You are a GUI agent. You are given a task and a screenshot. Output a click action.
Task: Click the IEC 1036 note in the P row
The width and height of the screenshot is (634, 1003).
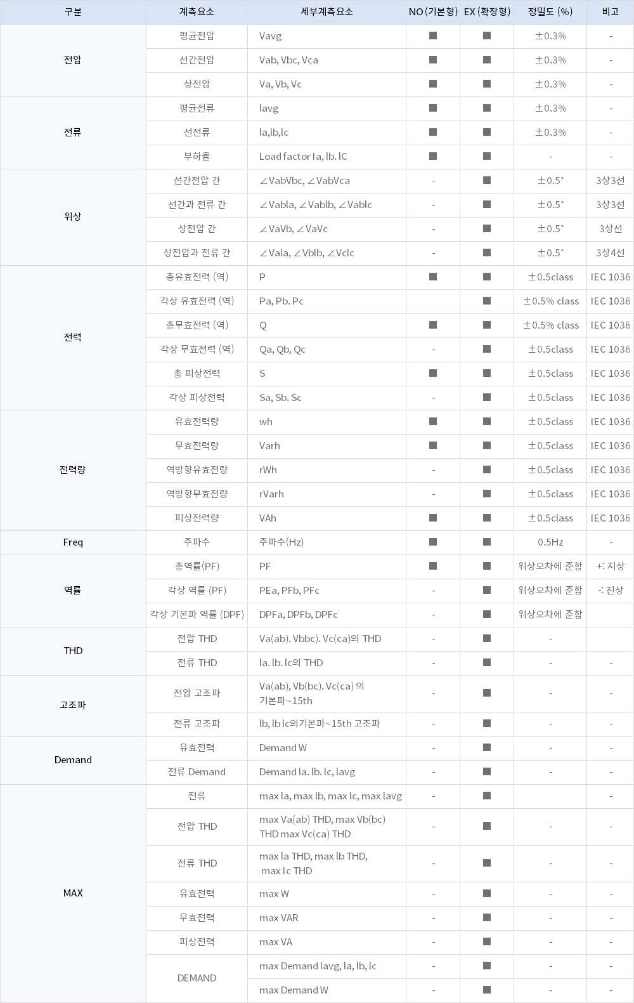(x=611, y=277)
